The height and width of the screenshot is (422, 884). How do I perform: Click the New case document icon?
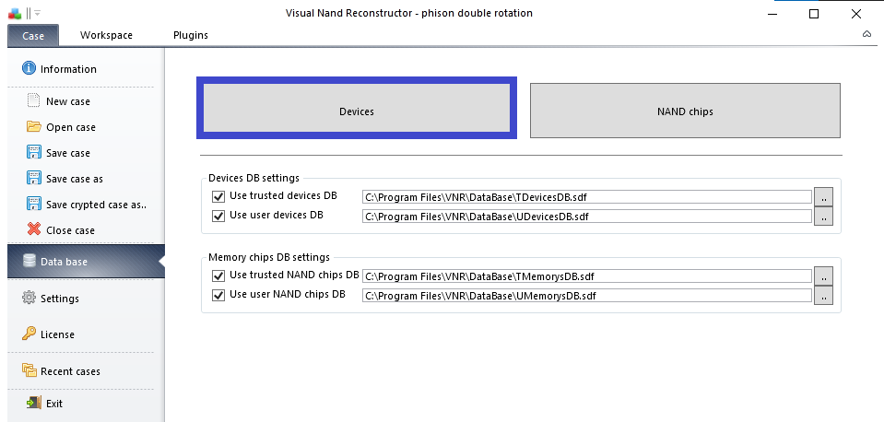click(x=34, y=100)
